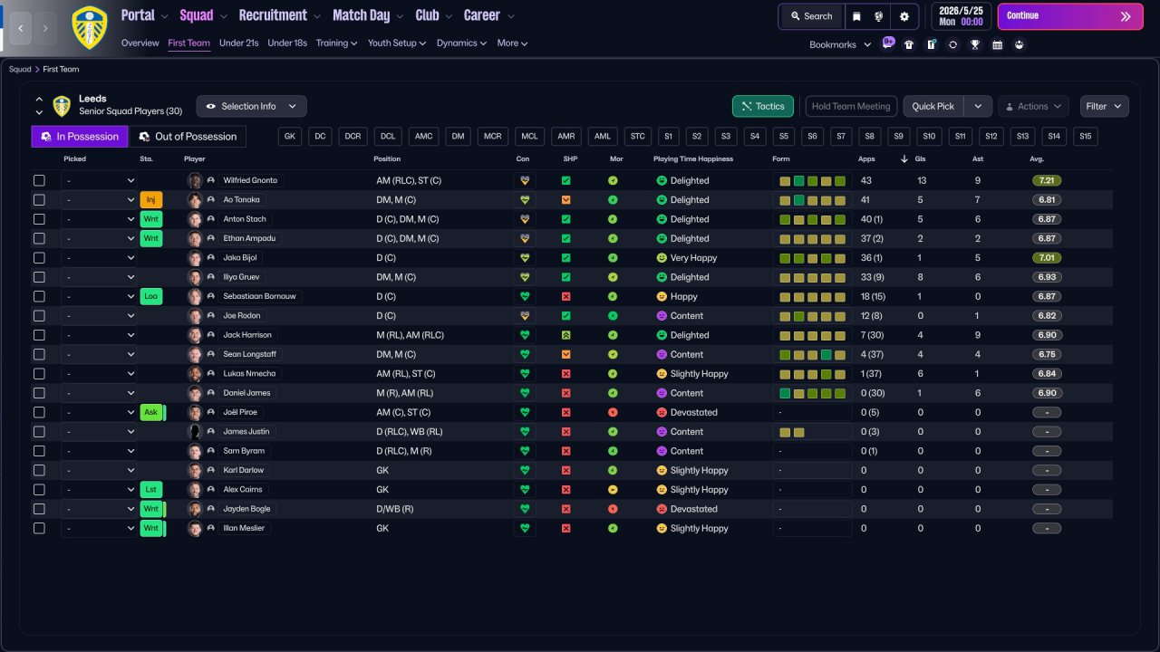Switch to the Under 21s tab
The height and width of the screenshot is (652, 1160).
pyautogui.click(x=239, y=43)
